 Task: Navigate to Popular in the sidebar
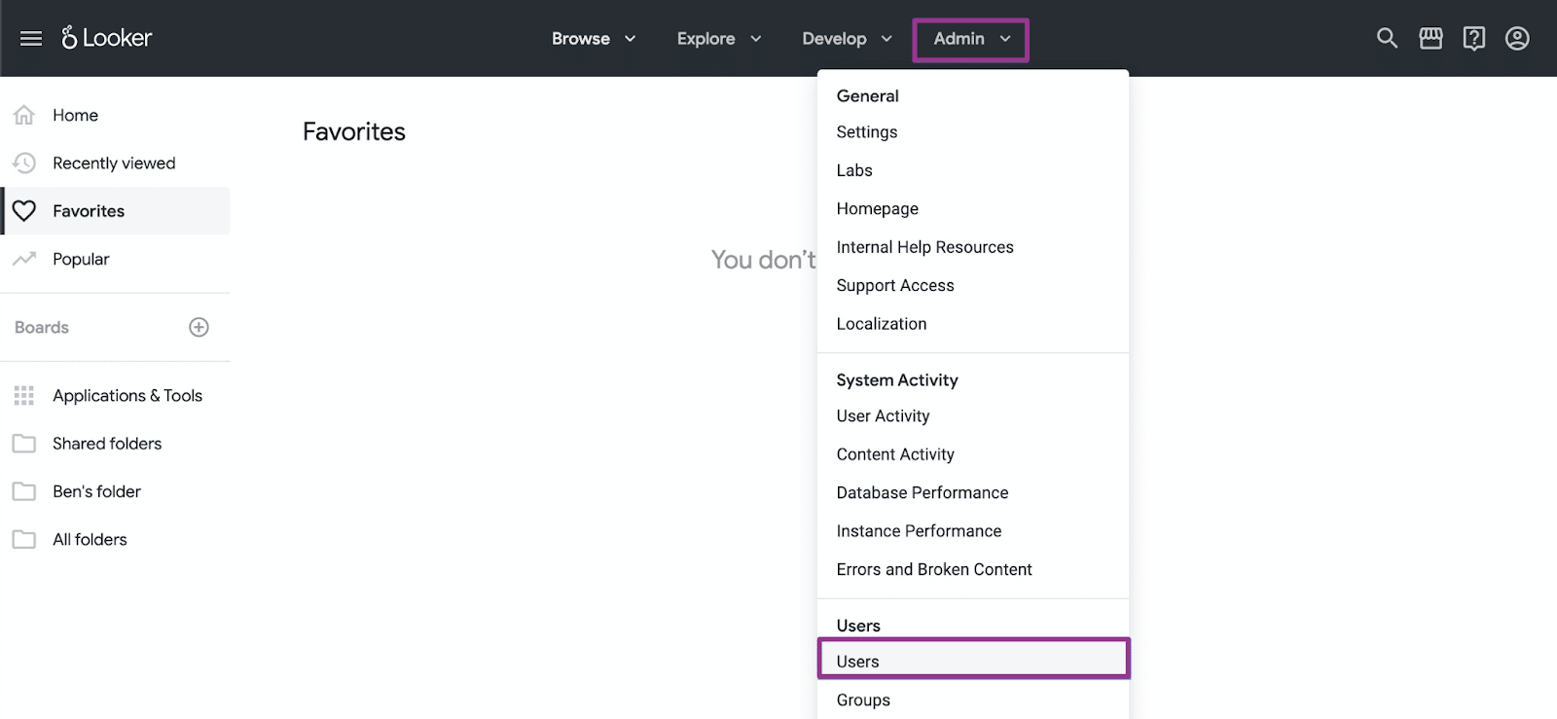coord(81,260)
